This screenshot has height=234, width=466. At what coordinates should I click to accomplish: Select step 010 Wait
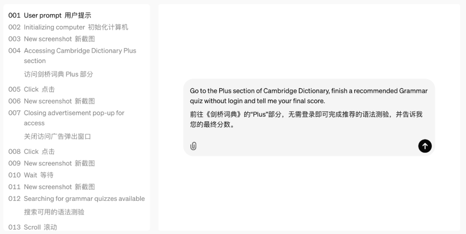click(31, 175)
